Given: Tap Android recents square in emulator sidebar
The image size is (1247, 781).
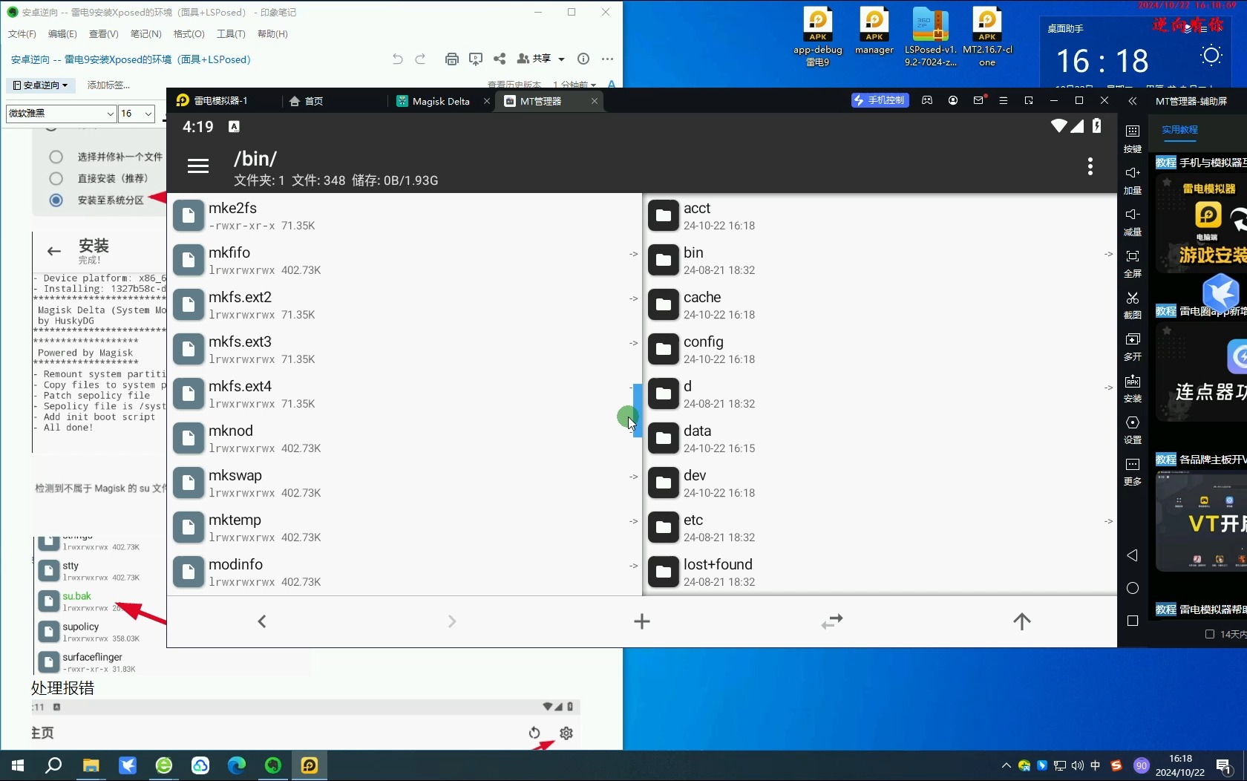Looking at the screenshot, I should pyautogui.click(x=1133, y=621).
